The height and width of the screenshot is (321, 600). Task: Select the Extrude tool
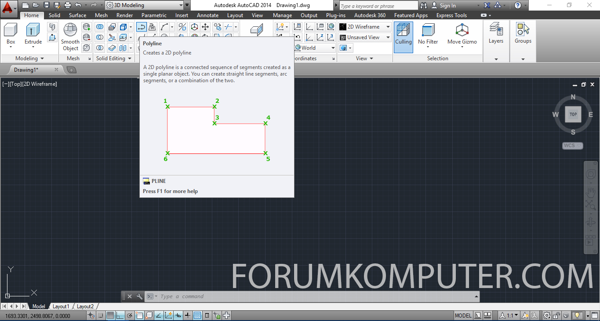(x=33, y=35)
